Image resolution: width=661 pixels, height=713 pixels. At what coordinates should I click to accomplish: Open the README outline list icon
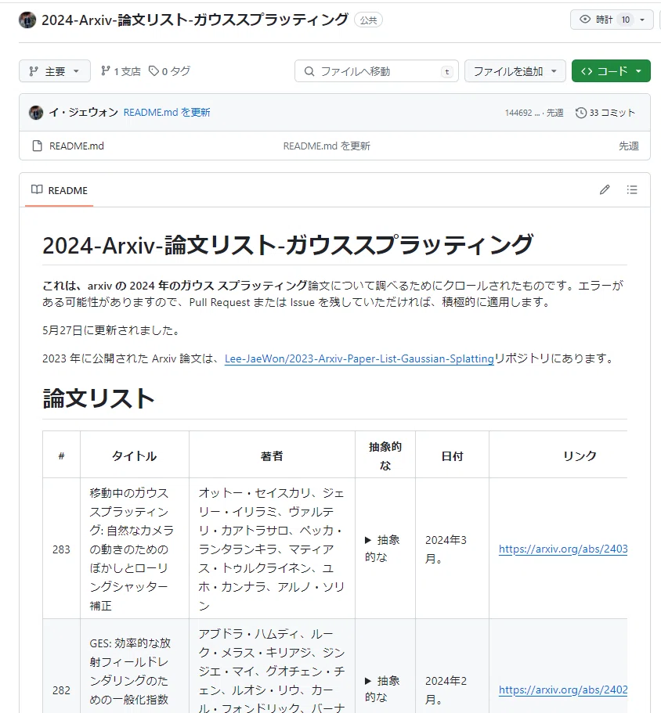(x=632, y=189)
